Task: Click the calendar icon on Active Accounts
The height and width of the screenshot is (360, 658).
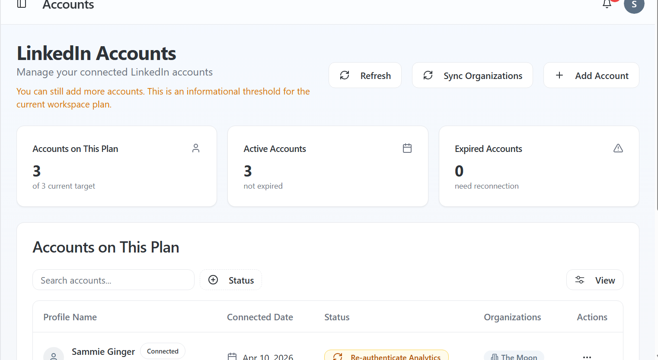Action: coord(407,148)
